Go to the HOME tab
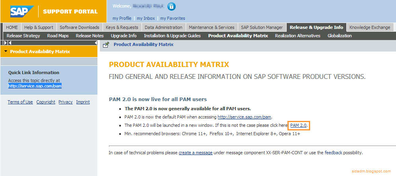Viewport: 396px width, 176px height. click(12, 27)
